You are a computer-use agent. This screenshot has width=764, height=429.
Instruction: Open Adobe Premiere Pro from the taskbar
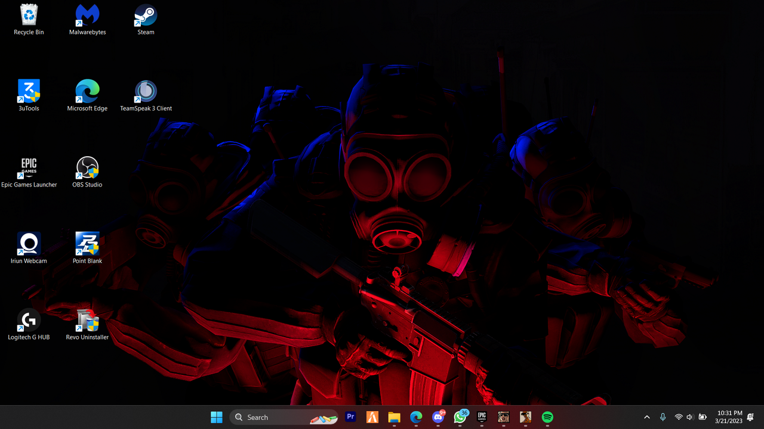(350, 417)
